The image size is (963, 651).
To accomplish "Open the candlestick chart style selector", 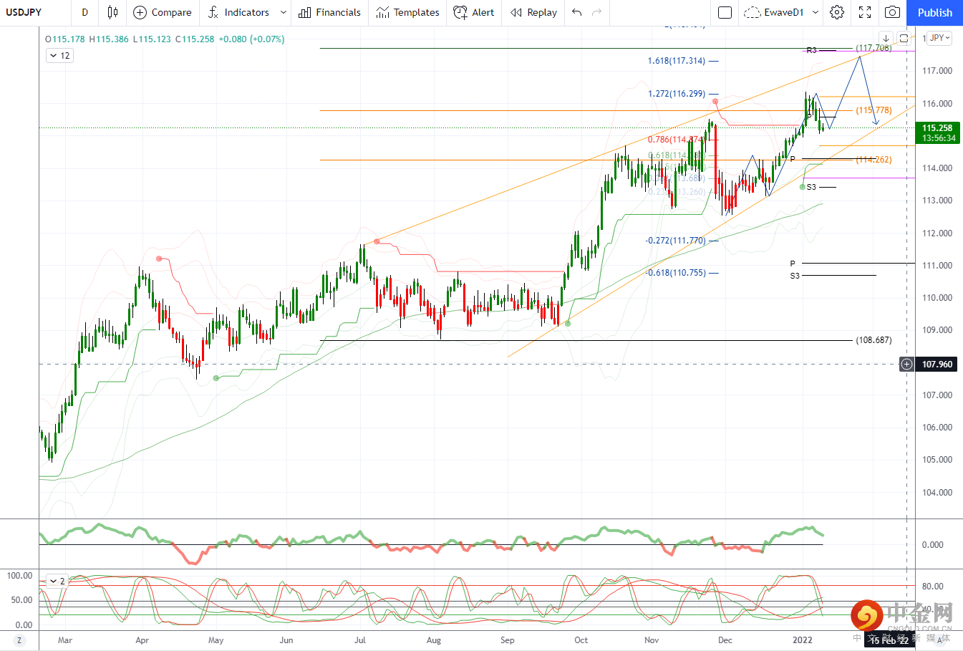I will (112, 12).
